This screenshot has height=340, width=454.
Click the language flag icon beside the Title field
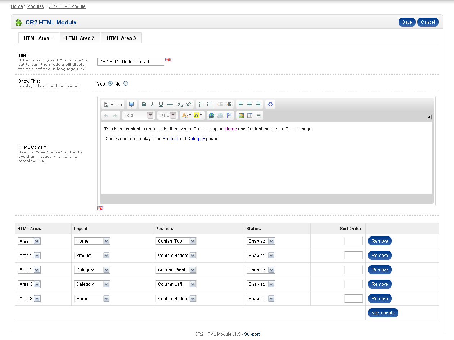(168, 59)
